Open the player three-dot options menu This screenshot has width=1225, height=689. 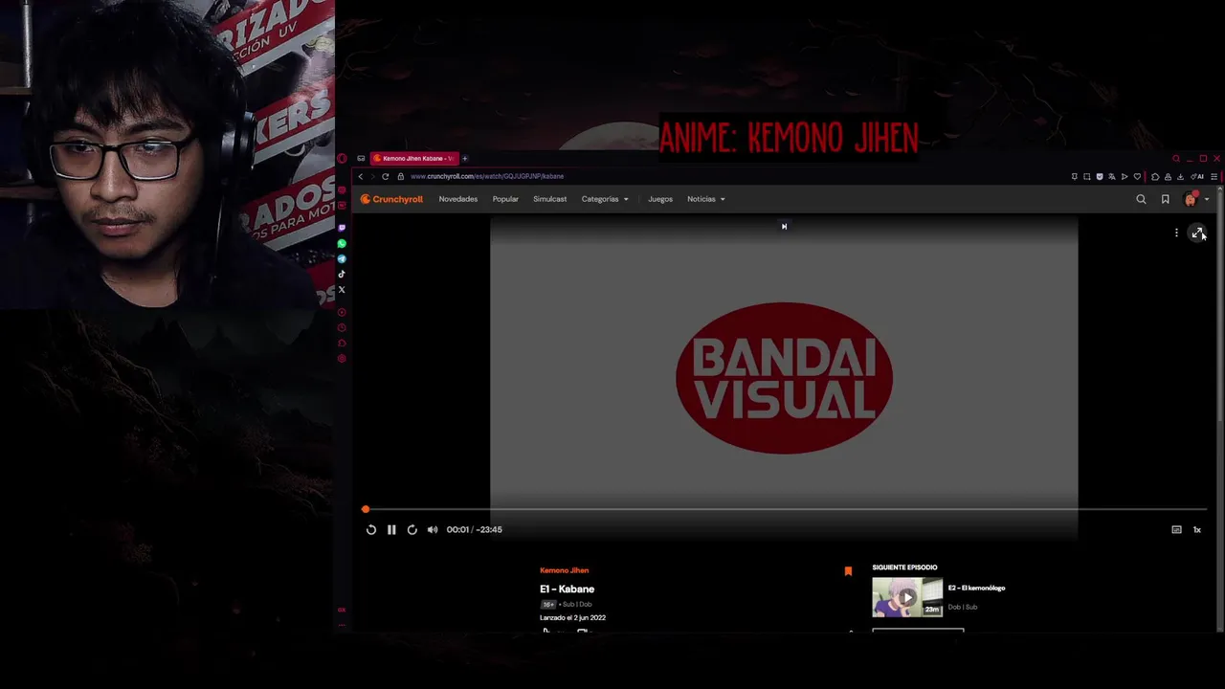point(1176,233)
